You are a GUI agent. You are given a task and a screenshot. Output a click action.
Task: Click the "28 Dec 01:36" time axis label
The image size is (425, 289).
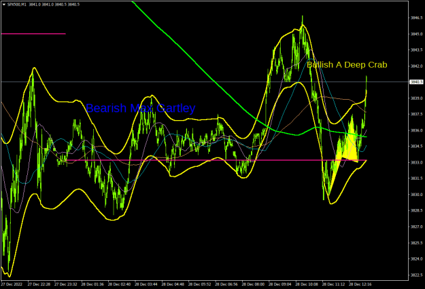(x=92, y=284)
